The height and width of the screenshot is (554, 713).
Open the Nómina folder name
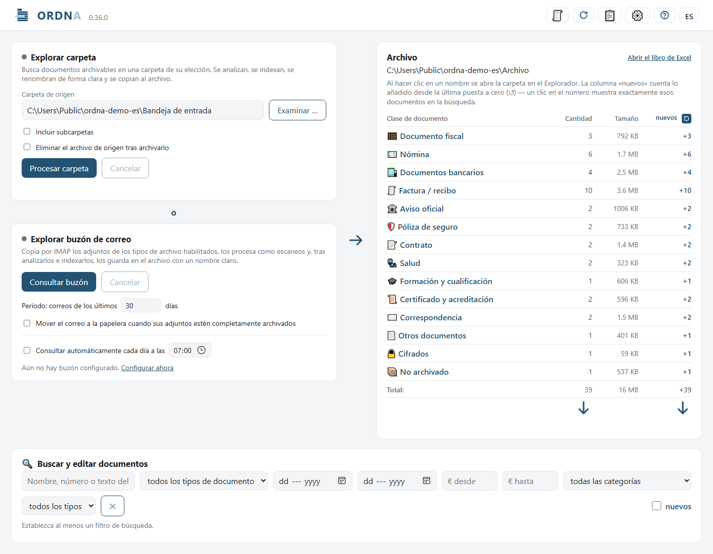coord(414,154)
